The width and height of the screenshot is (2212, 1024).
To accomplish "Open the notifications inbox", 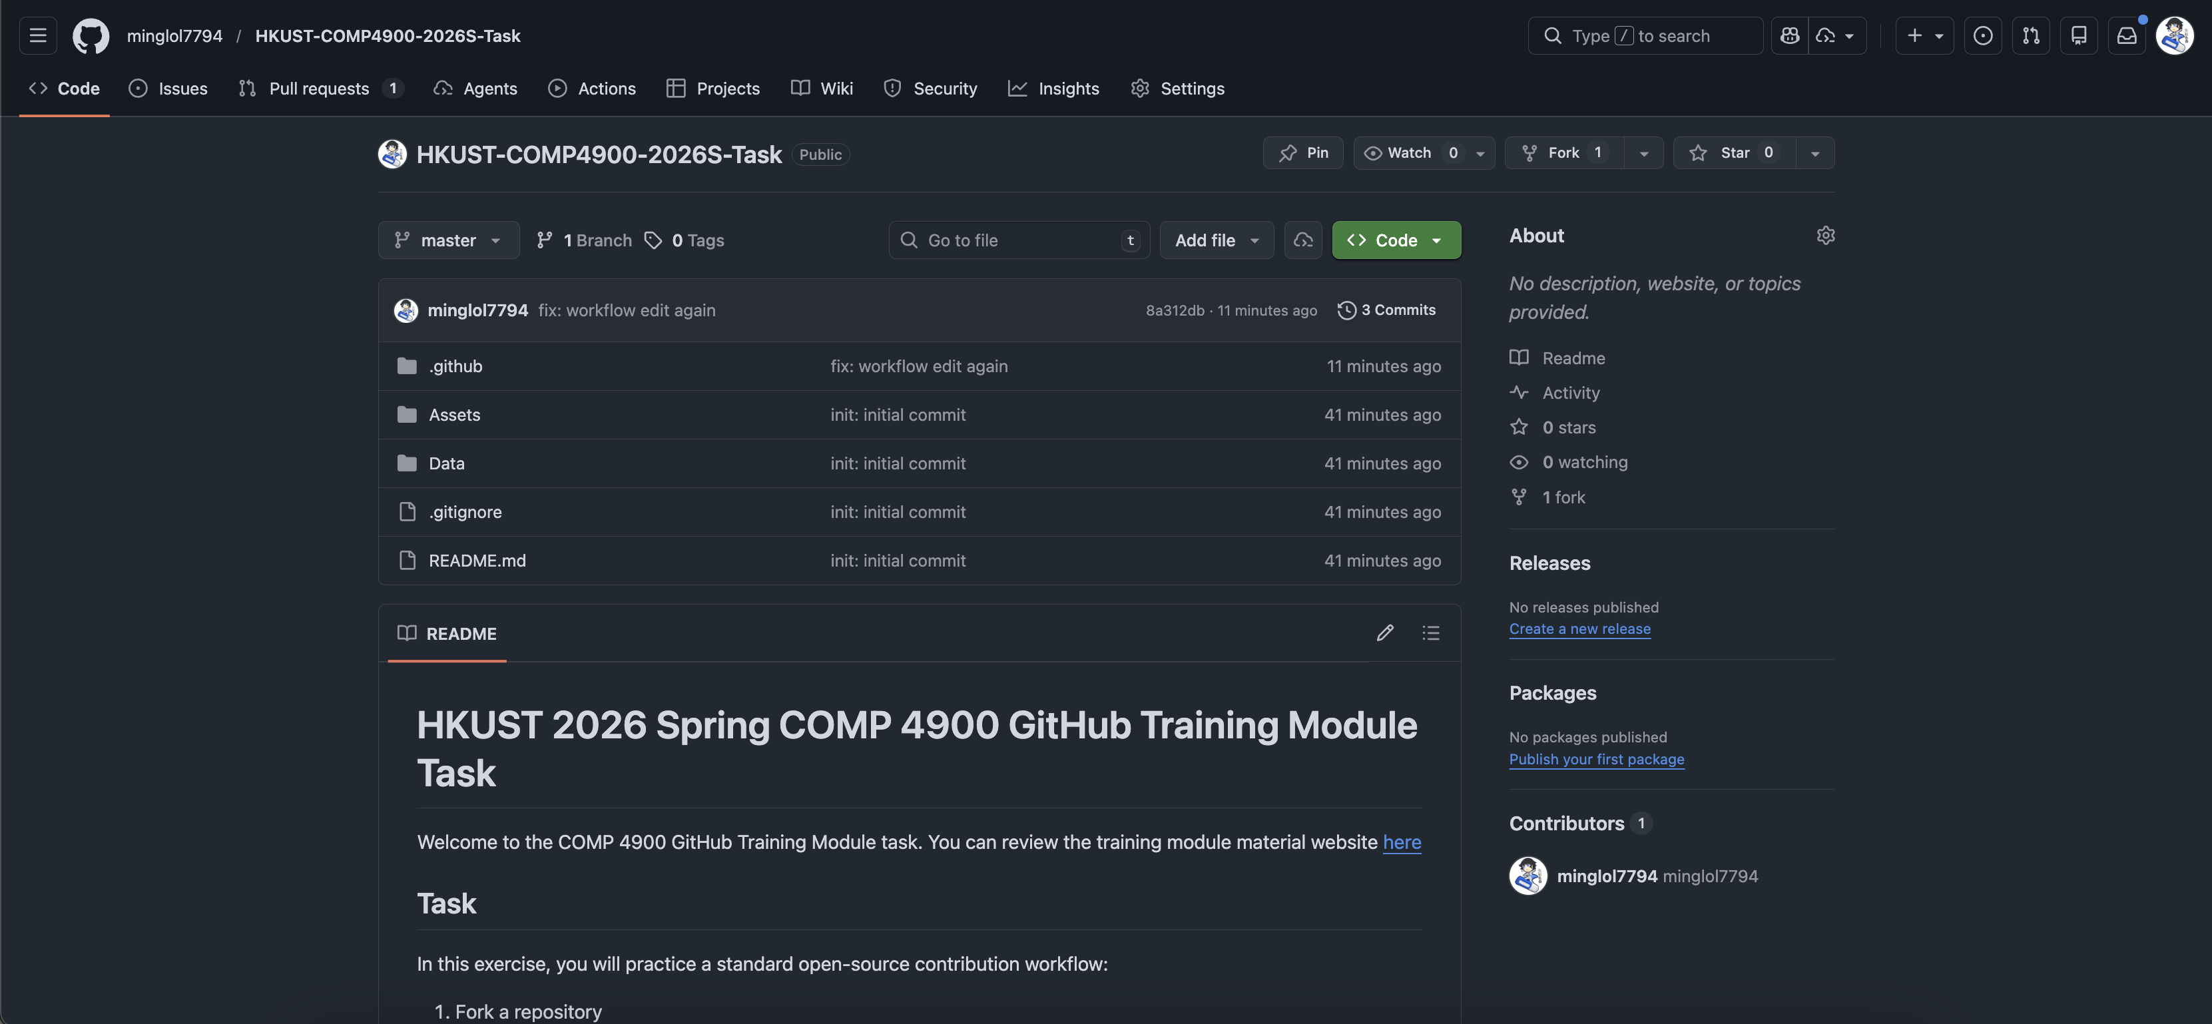I will 2128,35.
